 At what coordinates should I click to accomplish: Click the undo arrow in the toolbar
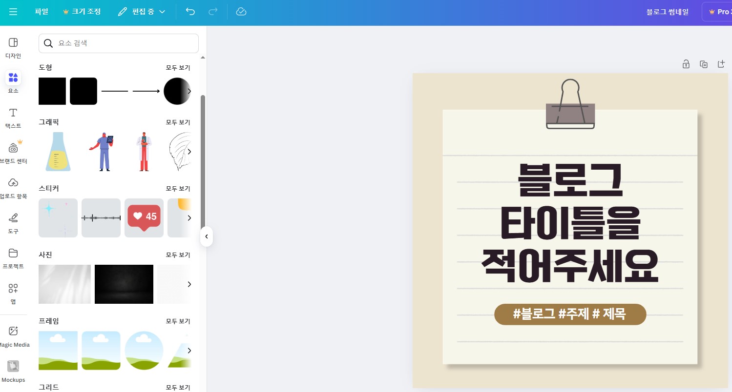[x=190, y=12]
